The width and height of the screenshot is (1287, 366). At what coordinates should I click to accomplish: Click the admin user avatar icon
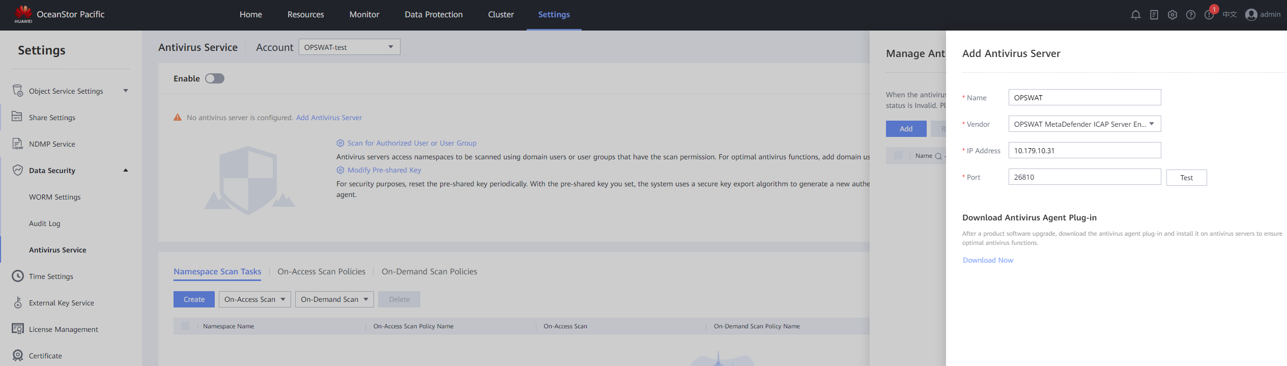(1251, 15)
